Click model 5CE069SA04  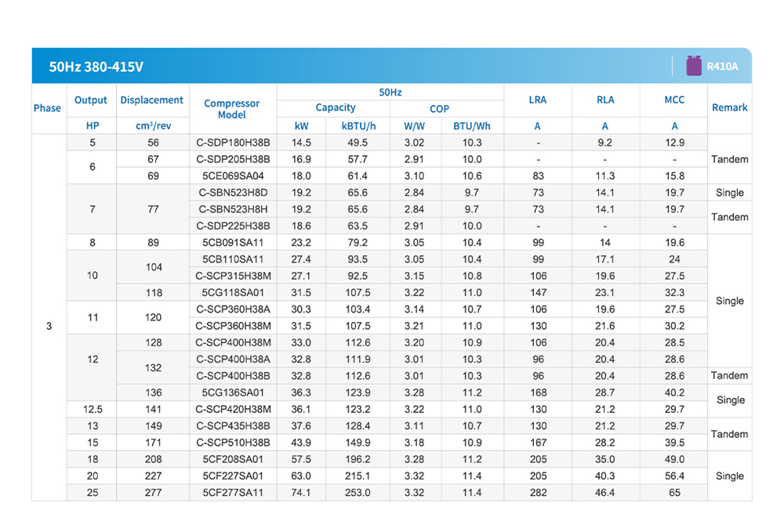pyautogui.click(x=233, y=176)
